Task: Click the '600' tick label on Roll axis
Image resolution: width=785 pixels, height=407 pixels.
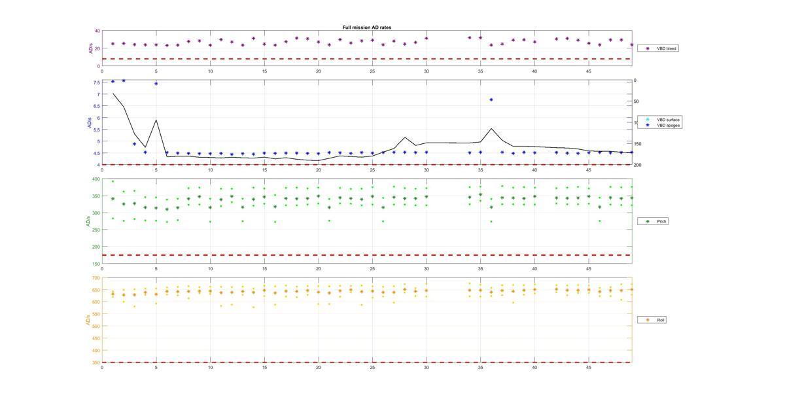Action: coord(96,302)
